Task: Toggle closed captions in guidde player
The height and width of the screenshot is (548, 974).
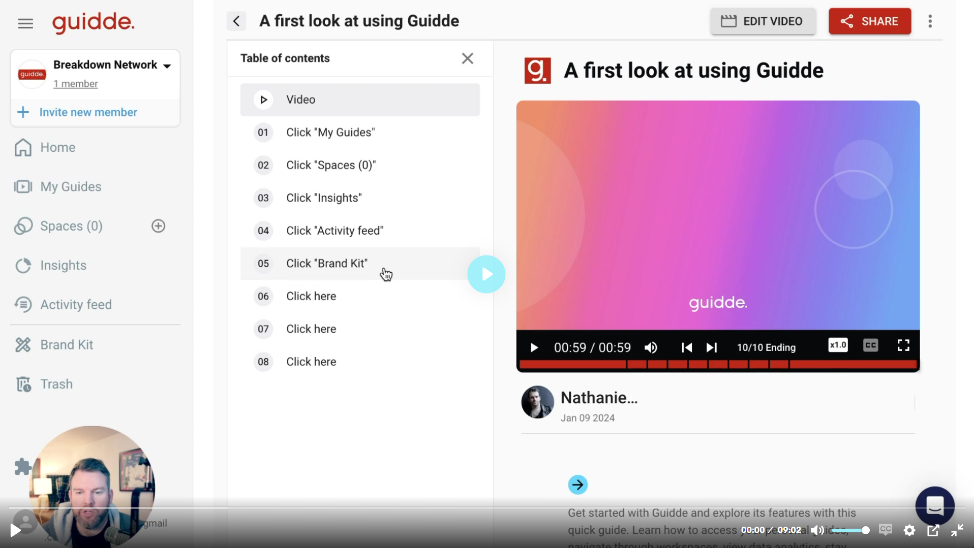Action: pos(870,345)
